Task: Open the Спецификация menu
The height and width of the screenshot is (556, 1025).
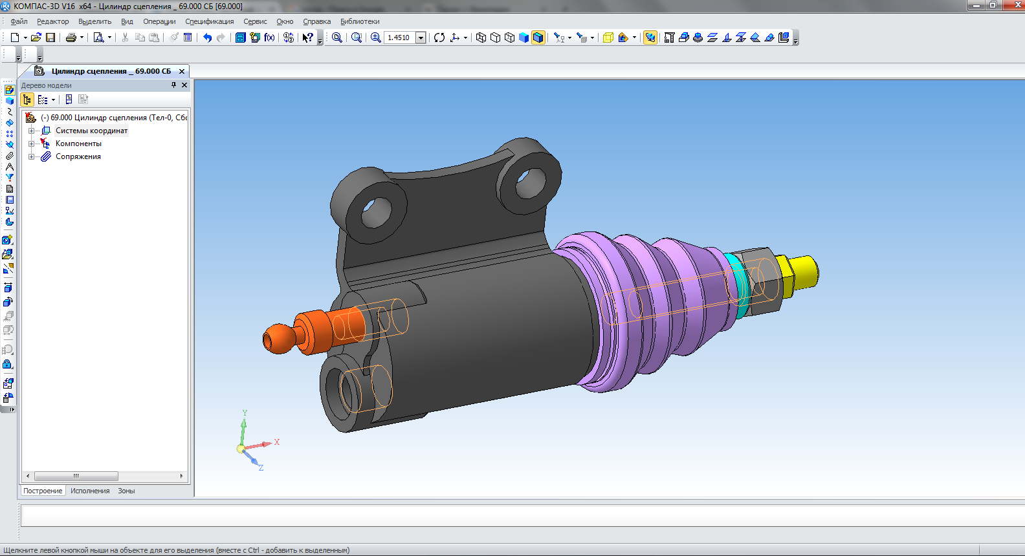Action: coord(210,21)
